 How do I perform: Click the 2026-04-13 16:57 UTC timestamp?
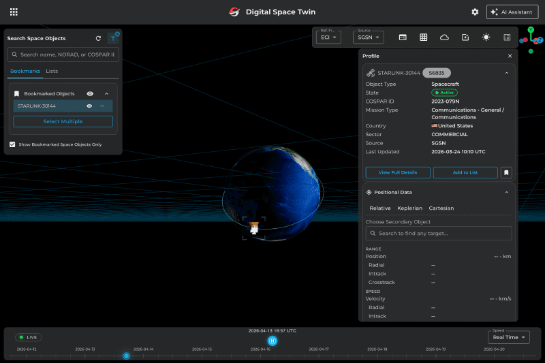pyautogui.click(x=272, y=331)
